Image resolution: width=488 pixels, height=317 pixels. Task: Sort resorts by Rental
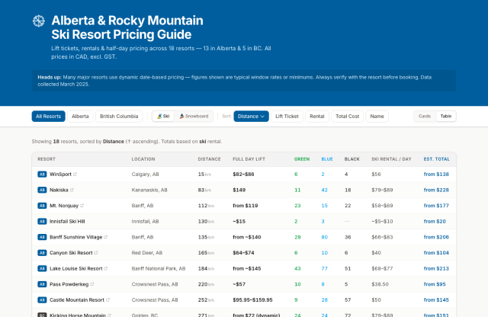(x=317, y=116)
